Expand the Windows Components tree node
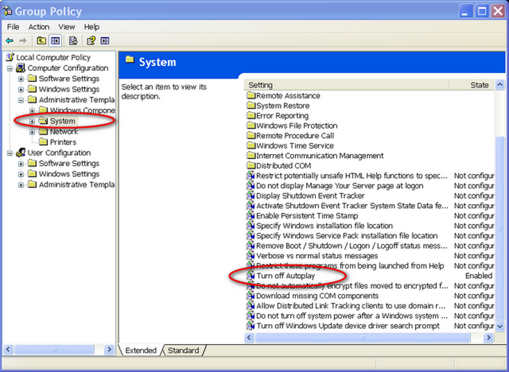The image size is (509, 372). pos(32,111)
